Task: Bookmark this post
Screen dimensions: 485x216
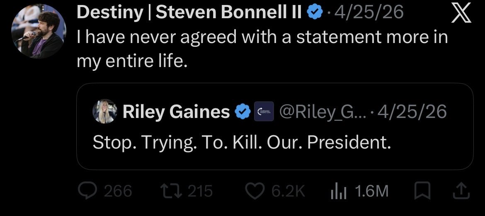Action: pyautogui.click(x=422, y=191)
